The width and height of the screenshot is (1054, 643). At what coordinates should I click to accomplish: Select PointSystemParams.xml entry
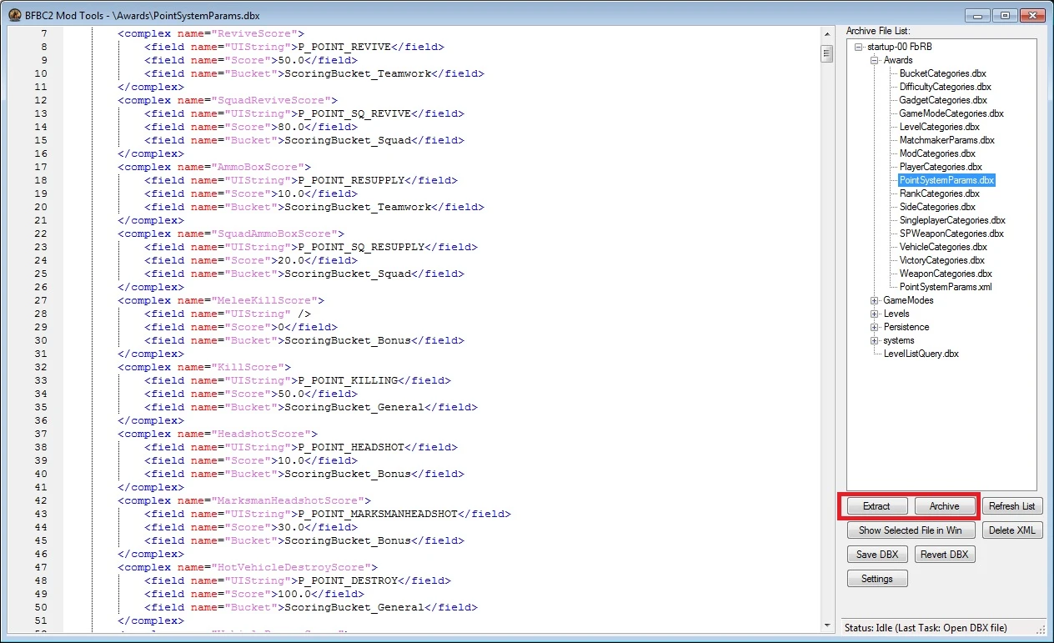(944, 287)
